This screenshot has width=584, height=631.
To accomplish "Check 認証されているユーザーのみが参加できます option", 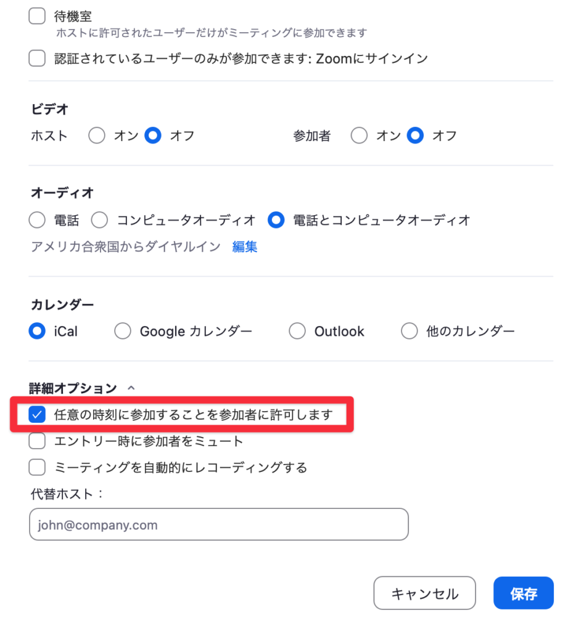I will 38,59.
